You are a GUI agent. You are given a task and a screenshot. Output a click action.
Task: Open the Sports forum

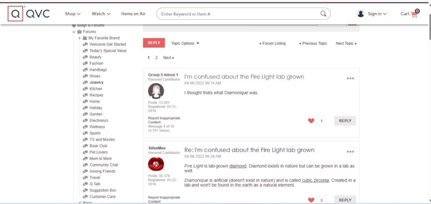pos(95,133)
